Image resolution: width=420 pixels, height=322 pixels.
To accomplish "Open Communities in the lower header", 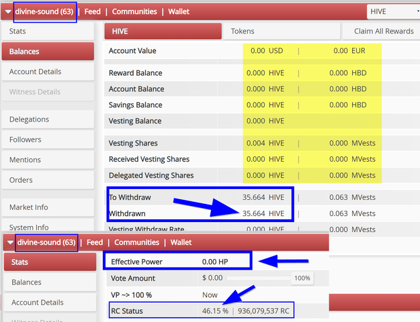I will [137, 242].
